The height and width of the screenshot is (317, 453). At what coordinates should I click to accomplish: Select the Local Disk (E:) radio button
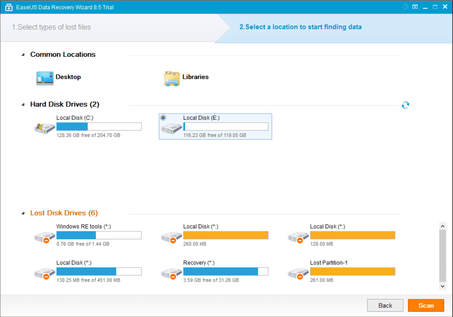pyautogui.click(x=163, y=118)
